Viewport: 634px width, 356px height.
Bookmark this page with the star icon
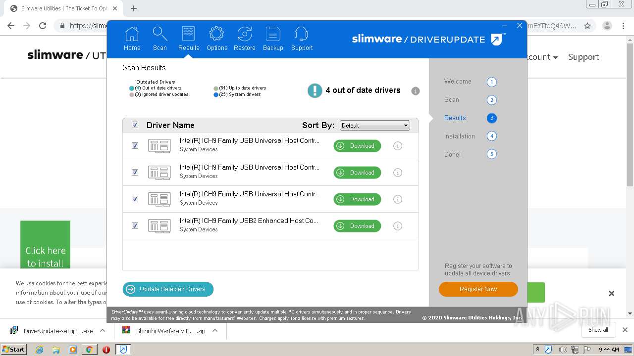point(587,26)
